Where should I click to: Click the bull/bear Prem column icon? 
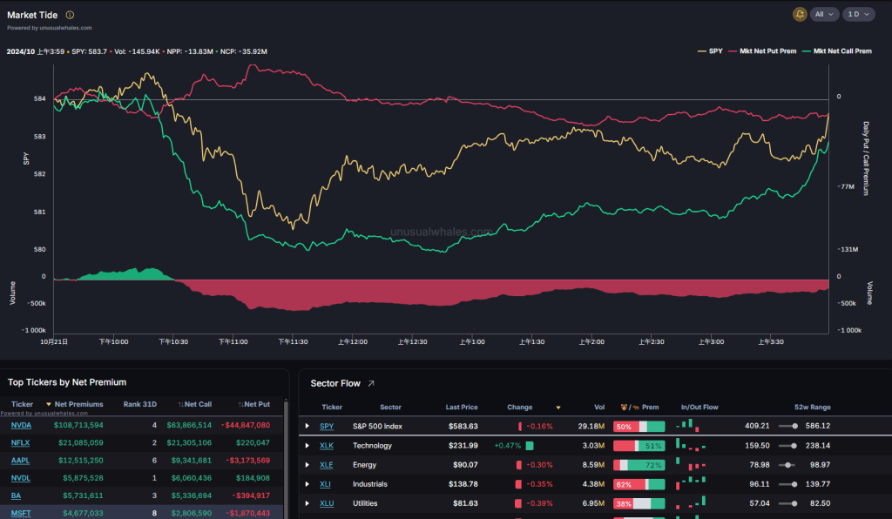[x=627, y=407]
